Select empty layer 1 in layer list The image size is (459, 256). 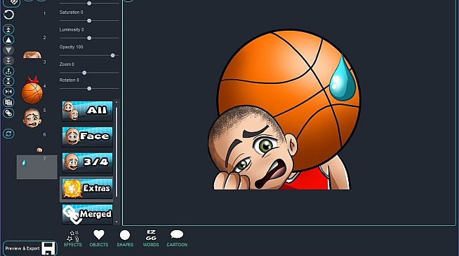[36, 22]
